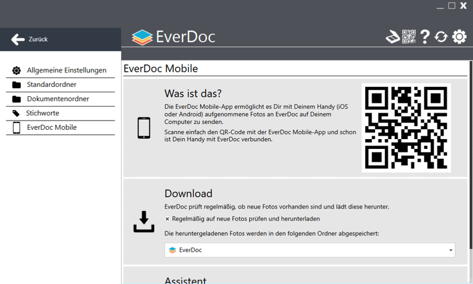
Task: Click the dropdown arrow of folder selector
Action: pos(450,250)
